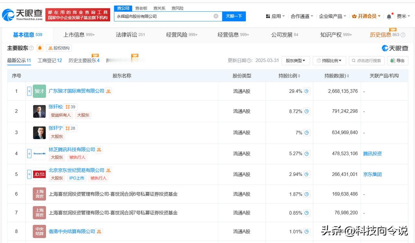415x243 pixels.
Task: Open 张轩松 shareholder profile link
Action: pyautogui.click(x=56, y=107)
